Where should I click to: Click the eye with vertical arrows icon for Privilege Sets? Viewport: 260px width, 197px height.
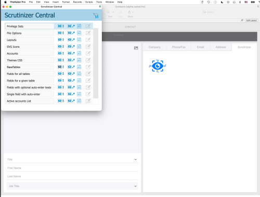61,26
